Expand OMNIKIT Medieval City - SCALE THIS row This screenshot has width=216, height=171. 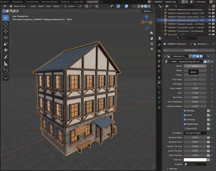tap(162, 13)
